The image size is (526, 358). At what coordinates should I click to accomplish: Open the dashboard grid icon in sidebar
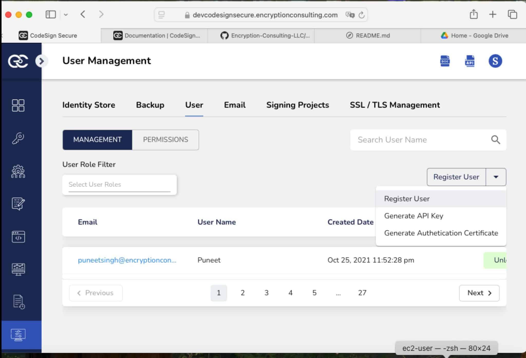pos(18,105)
